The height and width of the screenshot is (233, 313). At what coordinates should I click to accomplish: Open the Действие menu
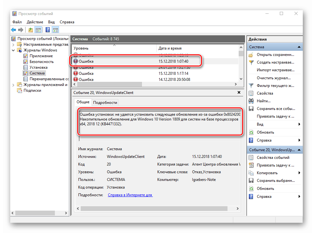tap(35, 22)
